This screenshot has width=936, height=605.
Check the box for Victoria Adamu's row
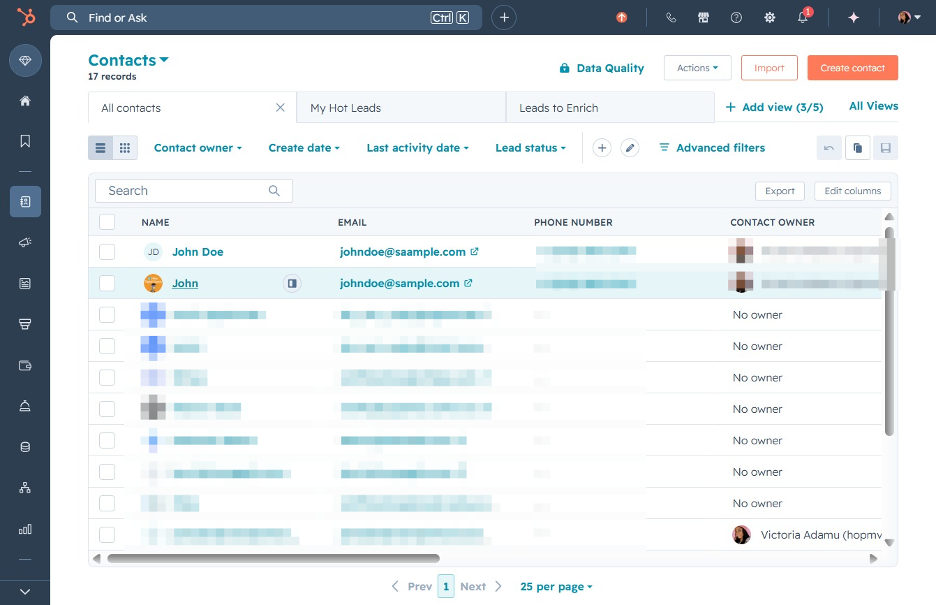point(107,535)
